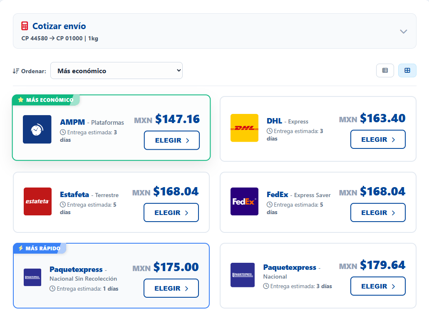429x316 pixels.
Task: Open the Más económico sort dropdown
Action: click(x=117, y=71)
